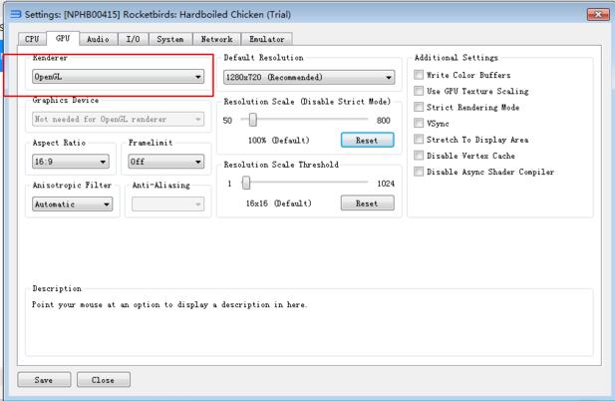Click the empty Anti-Aliasing dropdown

pyautogui.click(x=167, y=204)
